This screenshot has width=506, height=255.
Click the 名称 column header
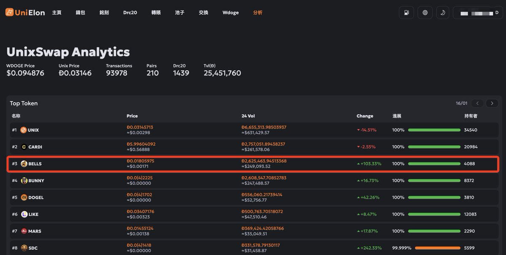click(16, 116)
